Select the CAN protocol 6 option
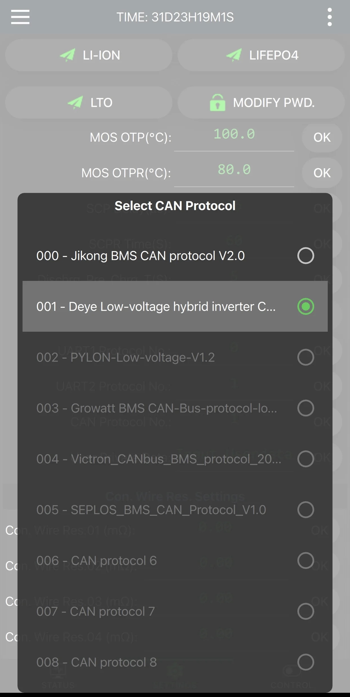Screen dimensions: 350x697 (x=96, y=561)
